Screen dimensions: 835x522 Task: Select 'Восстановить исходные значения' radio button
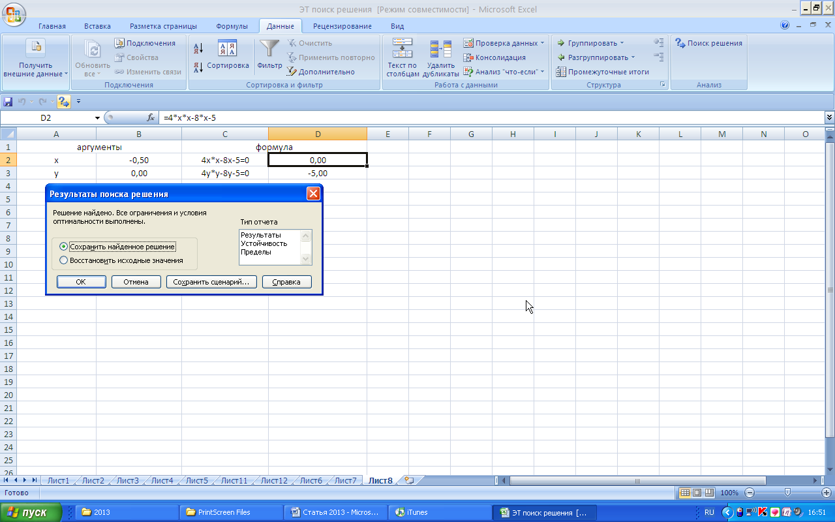tap(63, 260)
